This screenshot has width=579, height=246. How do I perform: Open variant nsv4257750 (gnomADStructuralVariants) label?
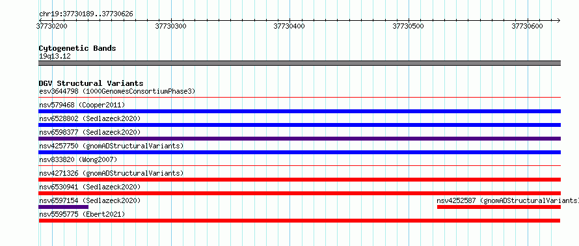tap(111, 146)
